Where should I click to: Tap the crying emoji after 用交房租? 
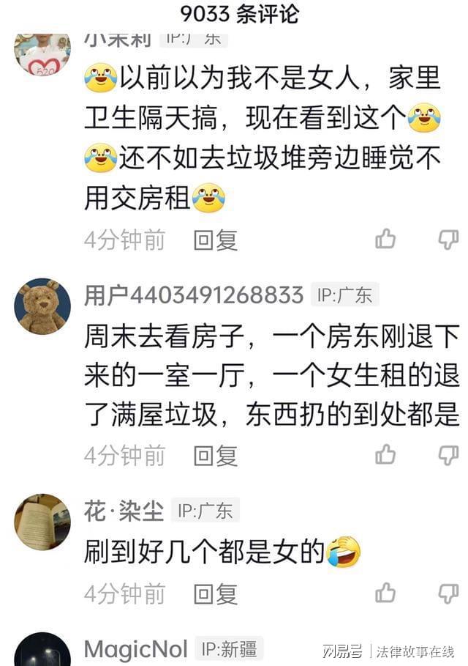tap(208, 198)
